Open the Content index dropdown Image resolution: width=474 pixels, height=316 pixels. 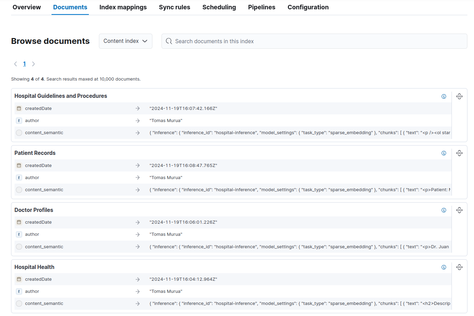pyautogui.click(x=126, y=41)
